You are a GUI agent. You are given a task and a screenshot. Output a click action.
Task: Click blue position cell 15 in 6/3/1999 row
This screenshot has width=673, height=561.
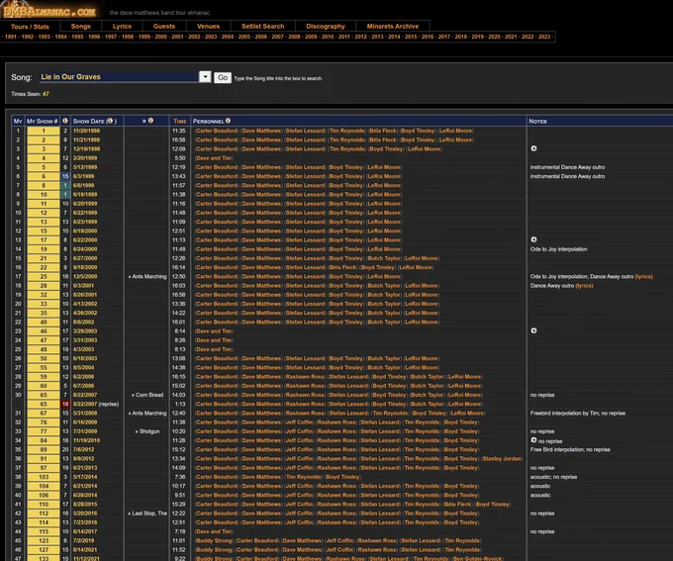(x=65, y=176)
